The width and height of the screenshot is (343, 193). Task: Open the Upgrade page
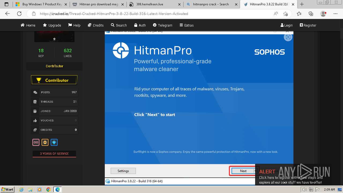[52, 25]
